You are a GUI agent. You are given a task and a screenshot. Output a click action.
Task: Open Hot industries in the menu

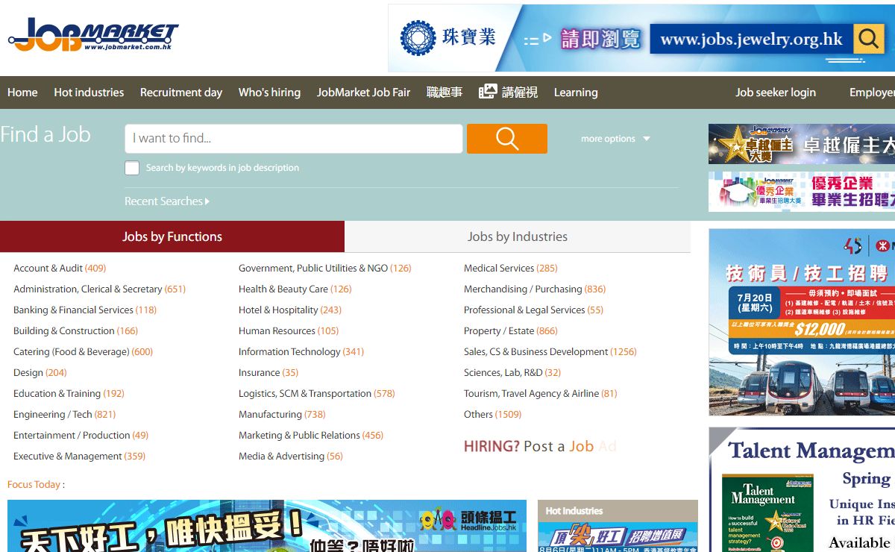pos(89,92)
